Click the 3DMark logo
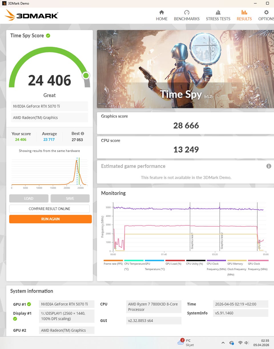The height and width of the screenshot is (349, 274). coord(31,15)
